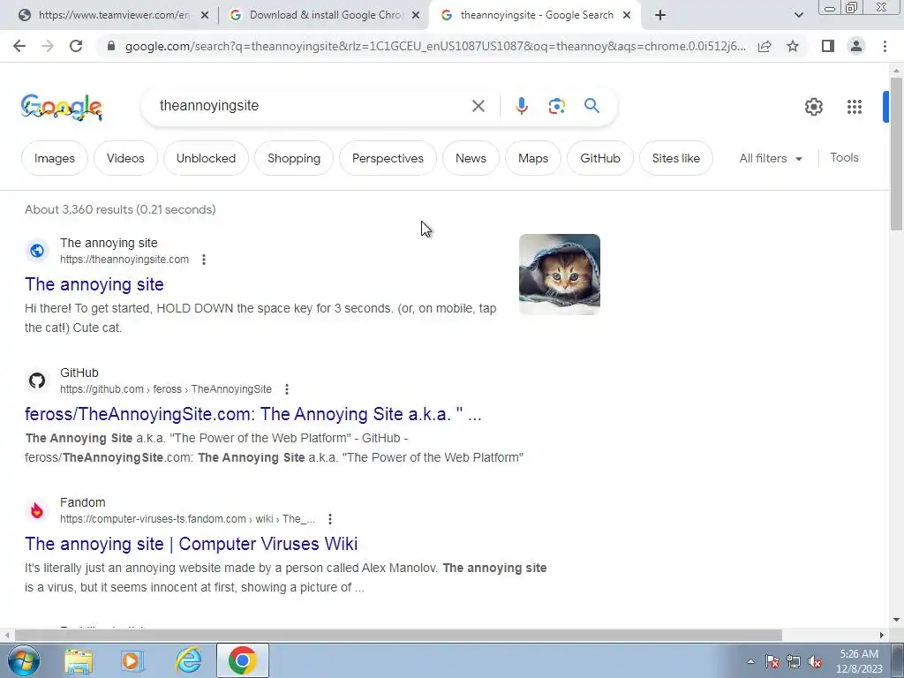Close the theannoyingsite search tab

point(627,16)
